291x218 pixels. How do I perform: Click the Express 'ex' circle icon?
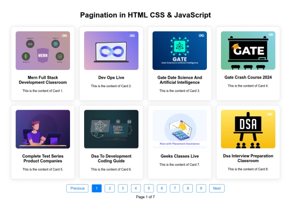(x=30, y=44)
